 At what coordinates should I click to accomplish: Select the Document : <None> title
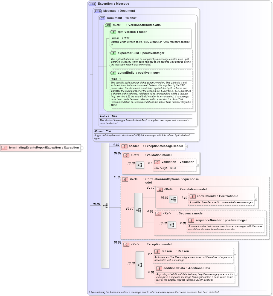click(122, 18)
